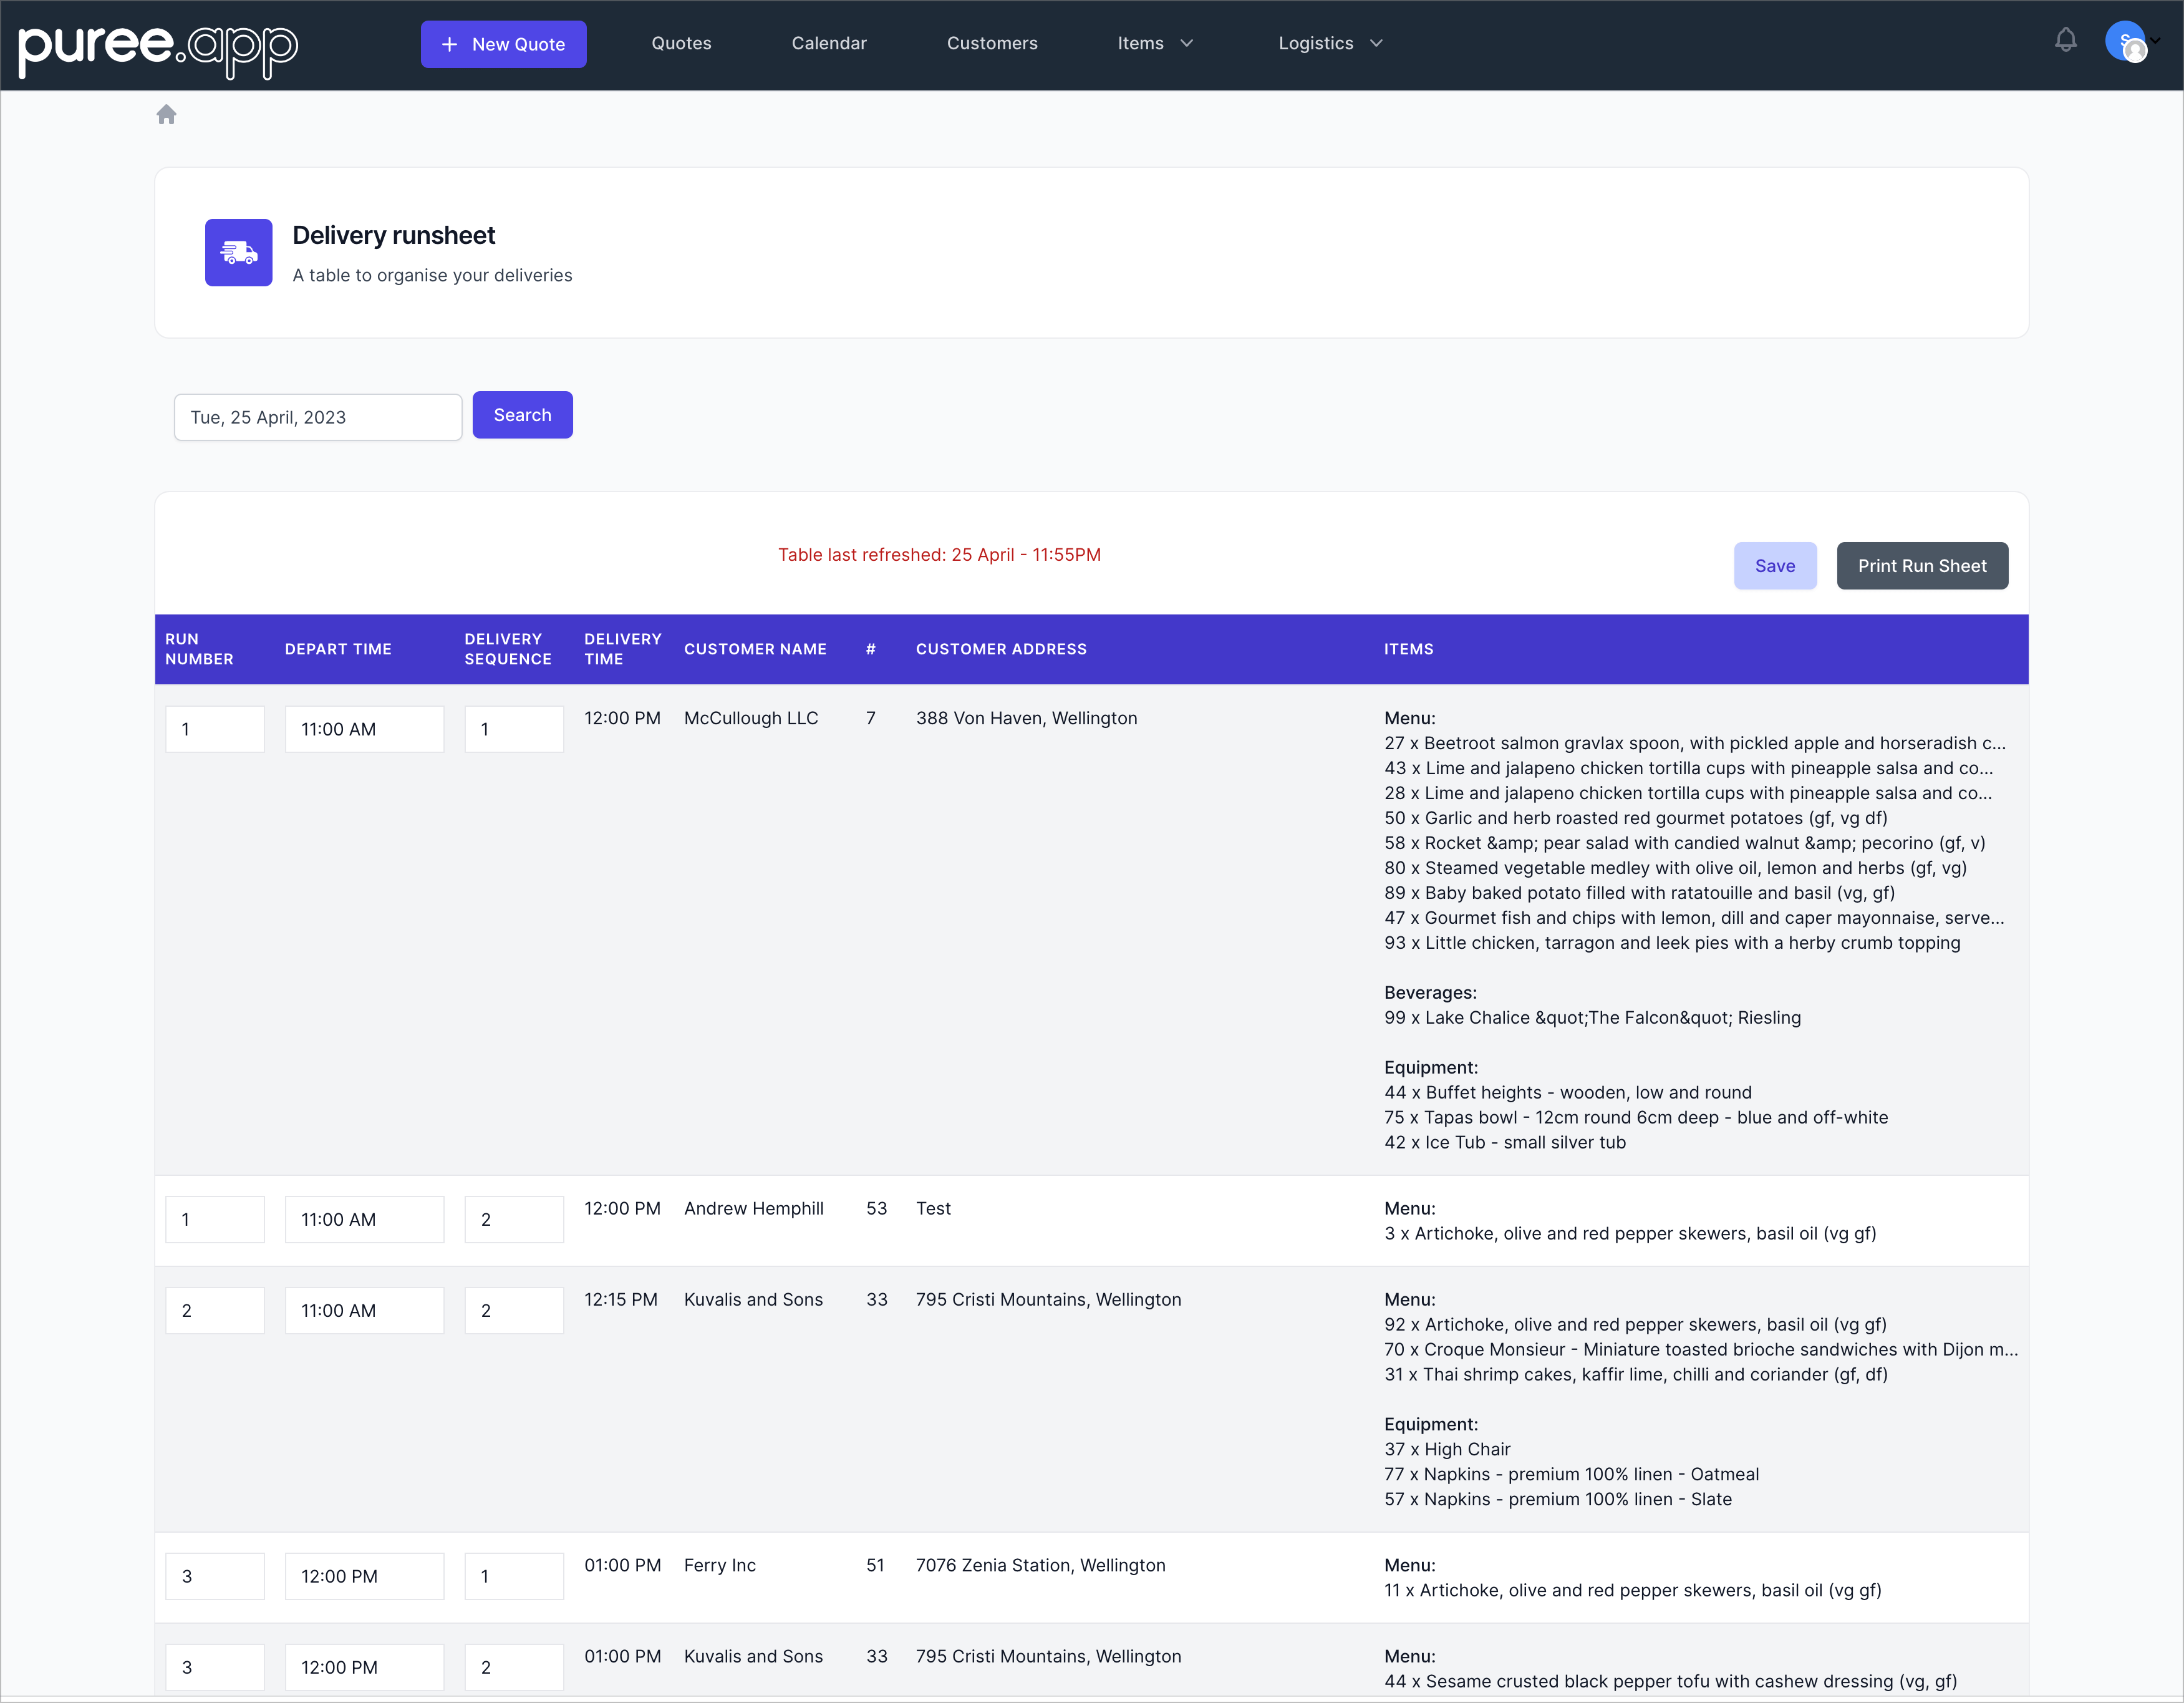Edit depart time for Ferry Inc row

tap(364, 1576)
